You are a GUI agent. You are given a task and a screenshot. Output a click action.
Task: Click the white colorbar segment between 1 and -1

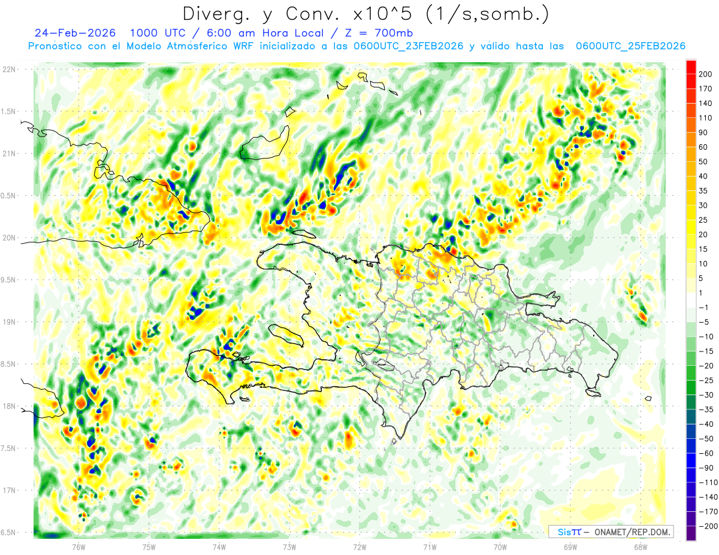(x=691, y=300)
